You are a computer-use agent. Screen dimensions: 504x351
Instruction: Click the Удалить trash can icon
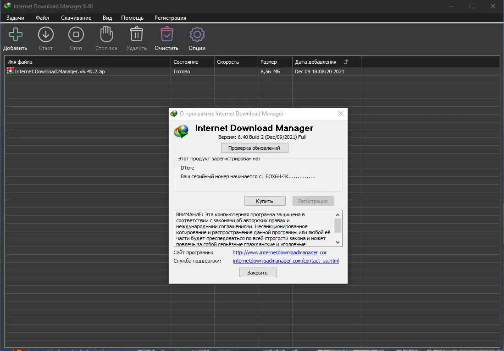(137, 35)
